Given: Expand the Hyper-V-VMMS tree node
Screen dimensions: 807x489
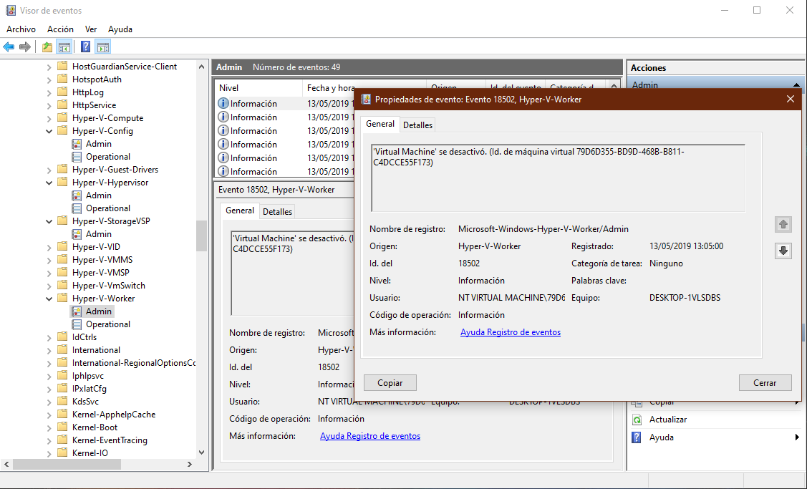Looking at the screenshot, I should pos(49,260).
